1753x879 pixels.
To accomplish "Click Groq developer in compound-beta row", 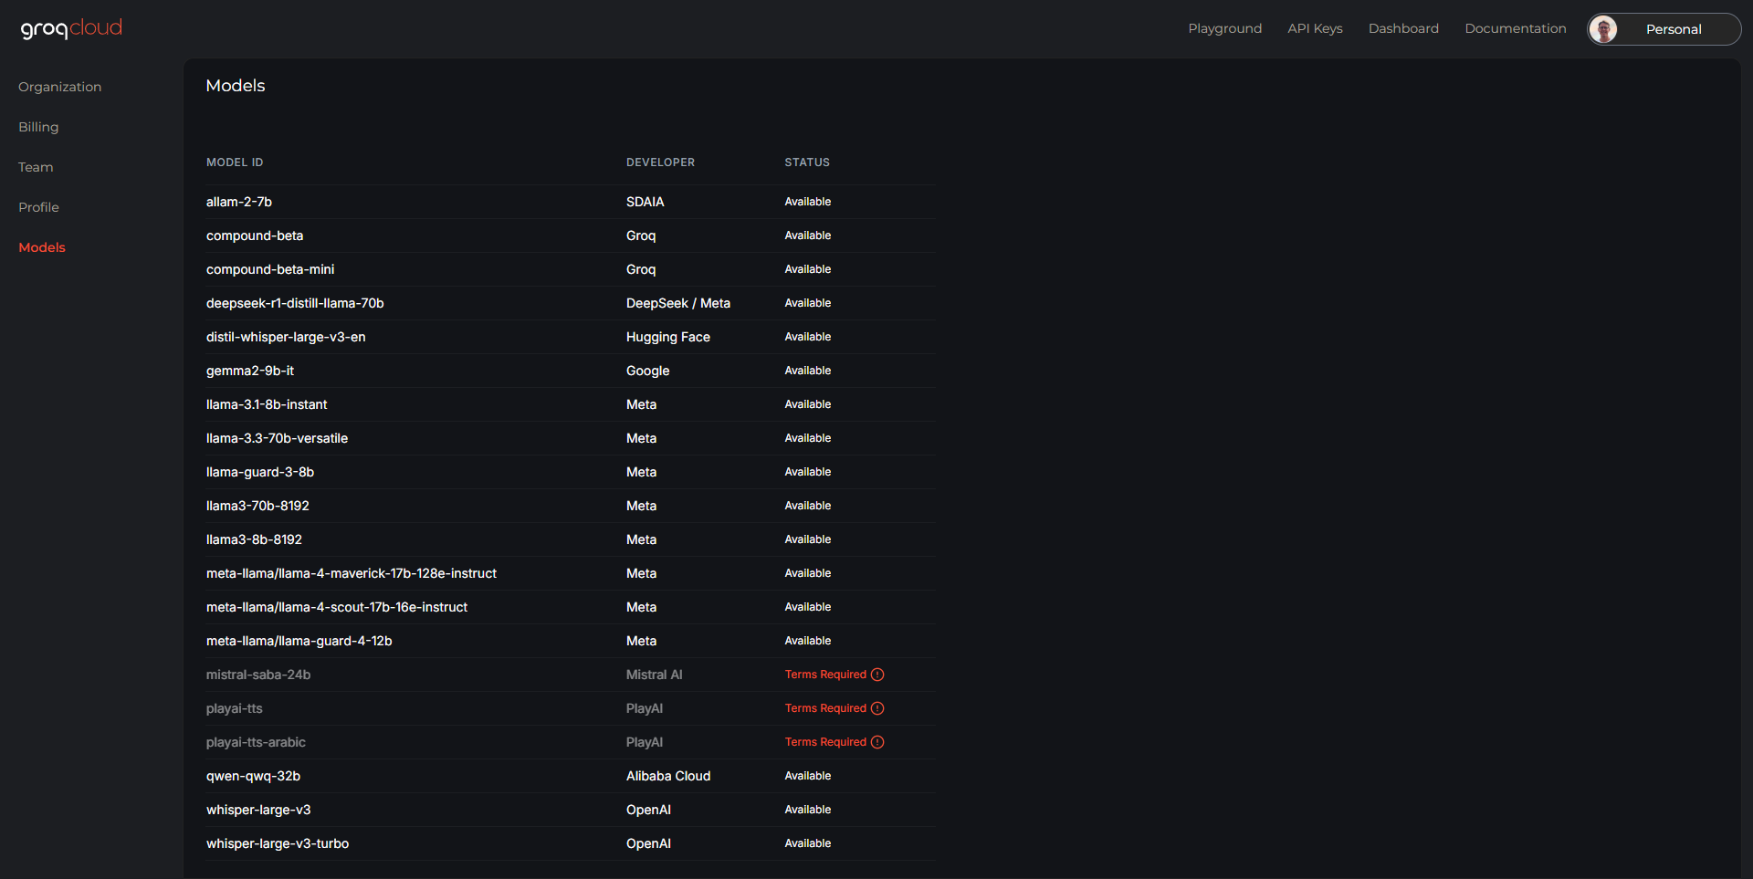I will coord(641,235).
